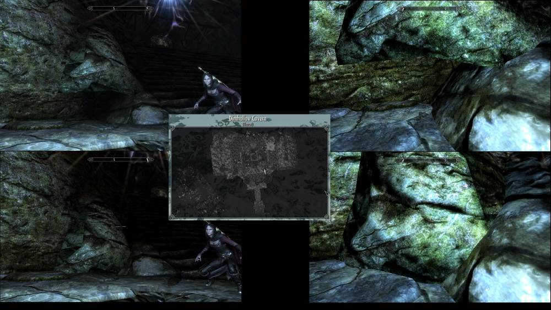Click the left end cap of the top-left compass
551x310 pixels.
pyautogui.click(x=89, y=8)
